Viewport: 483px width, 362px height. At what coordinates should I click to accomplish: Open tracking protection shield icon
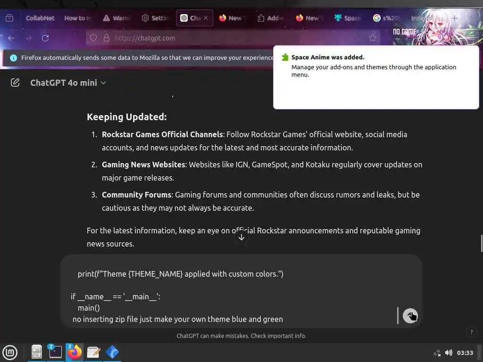tap(93, 38)
